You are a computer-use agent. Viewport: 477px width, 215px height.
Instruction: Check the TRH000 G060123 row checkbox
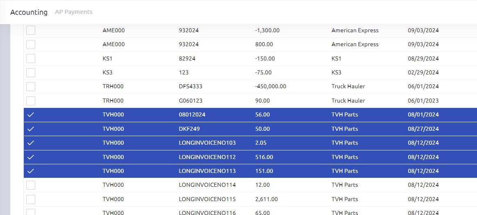click(31, 101)
